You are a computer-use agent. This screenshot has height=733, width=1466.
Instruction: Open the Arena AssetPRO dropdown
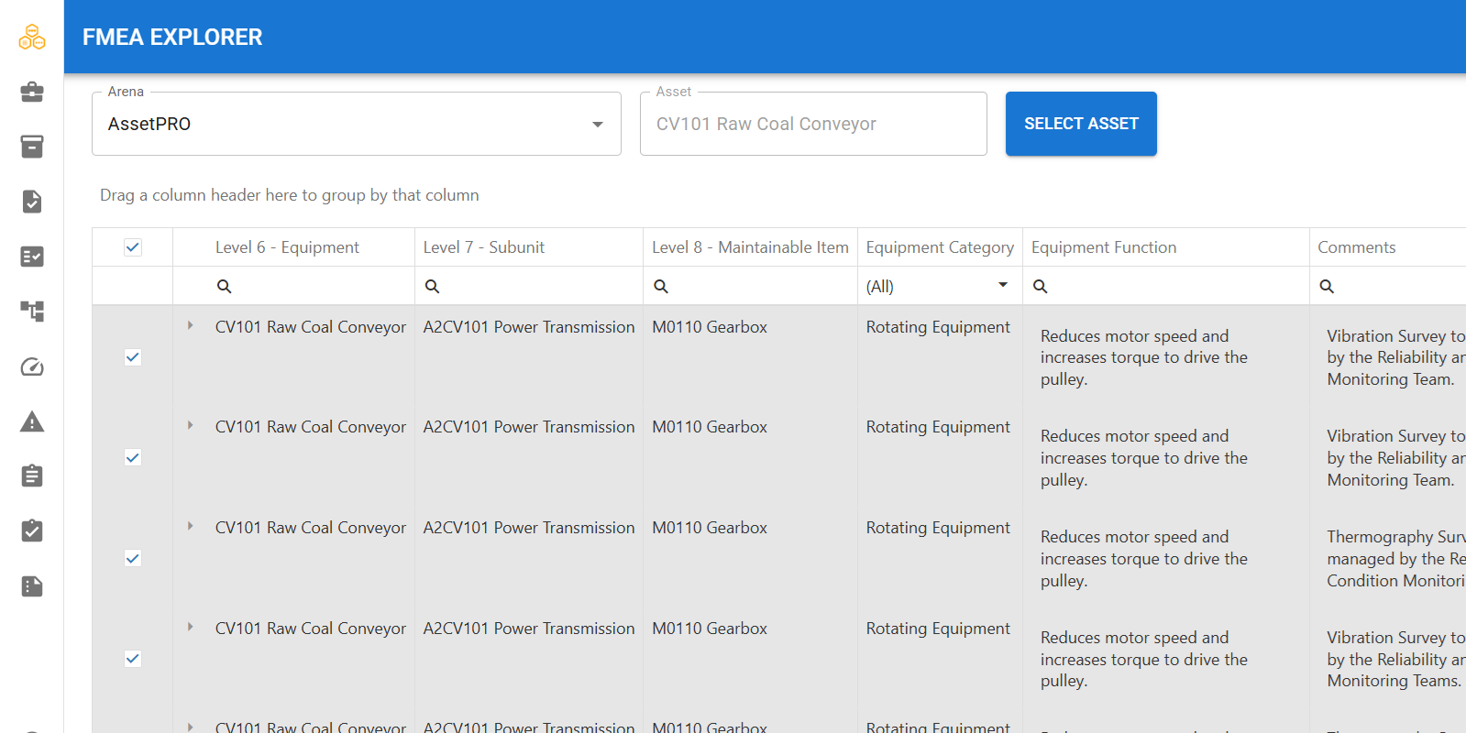click(357, 124)
